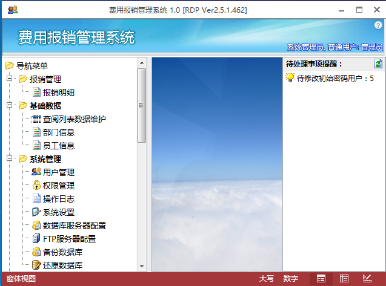Maximize the application window
This screenshot has width=386, height=286.
click(x=359, y=10)
